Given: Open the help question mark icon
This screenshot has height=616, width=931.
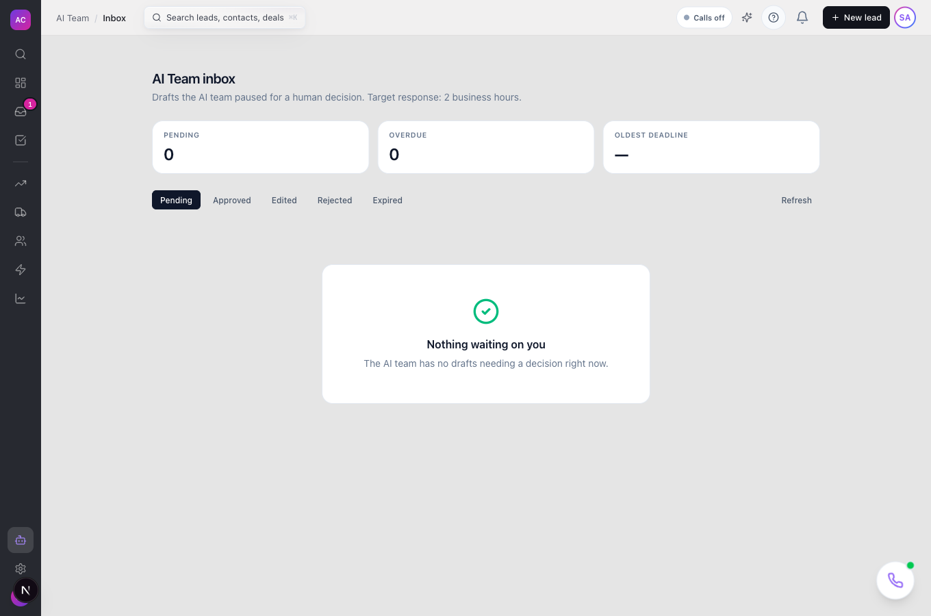Looking at the screenshot, I should click(x=774, y=18).
